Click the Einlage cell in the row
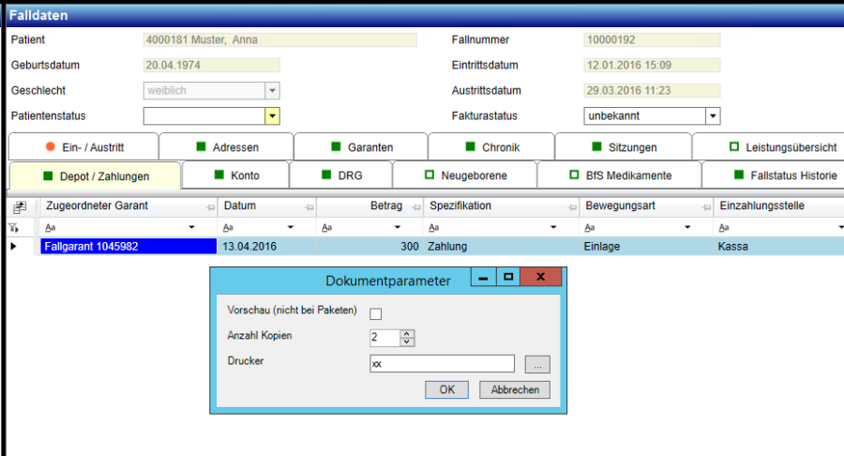This screenshot has width=844, height=456. pyautogui.click(x=646, y=247)
